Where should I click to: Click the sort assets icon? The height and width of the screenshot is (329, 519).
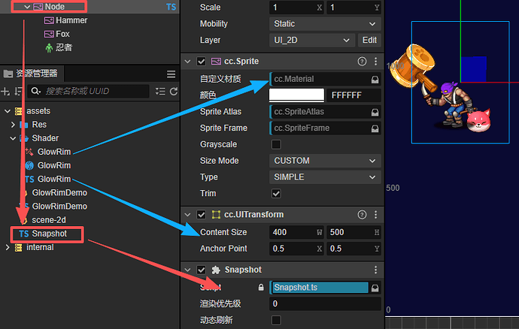[x=19, y=91]
